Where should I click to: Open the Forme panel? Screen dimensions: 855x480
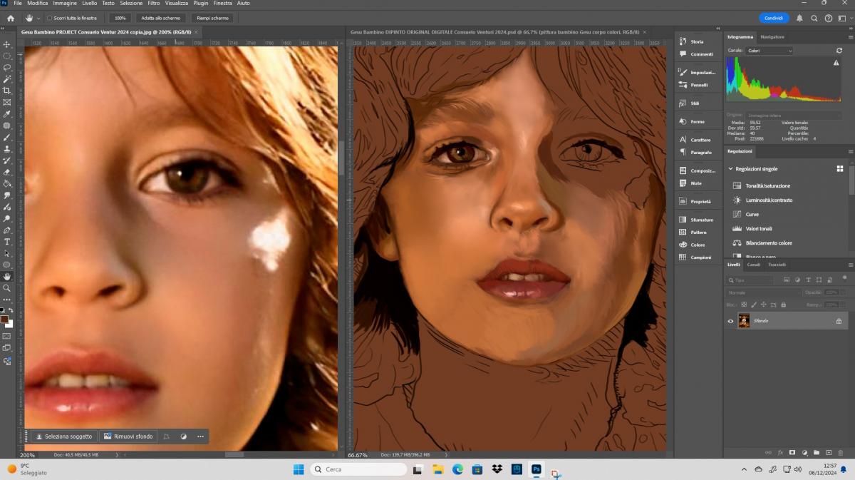691,121
